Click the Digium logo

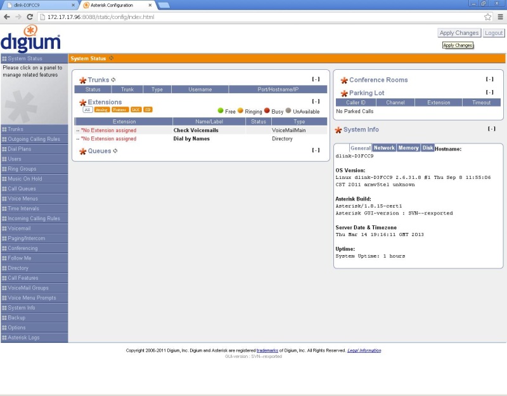pyautogui.click(x=30, y=39)
